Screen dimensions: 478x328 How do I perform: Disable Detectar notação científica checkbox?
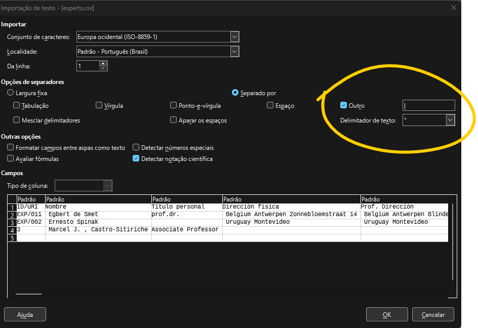(x=136, y=158)
